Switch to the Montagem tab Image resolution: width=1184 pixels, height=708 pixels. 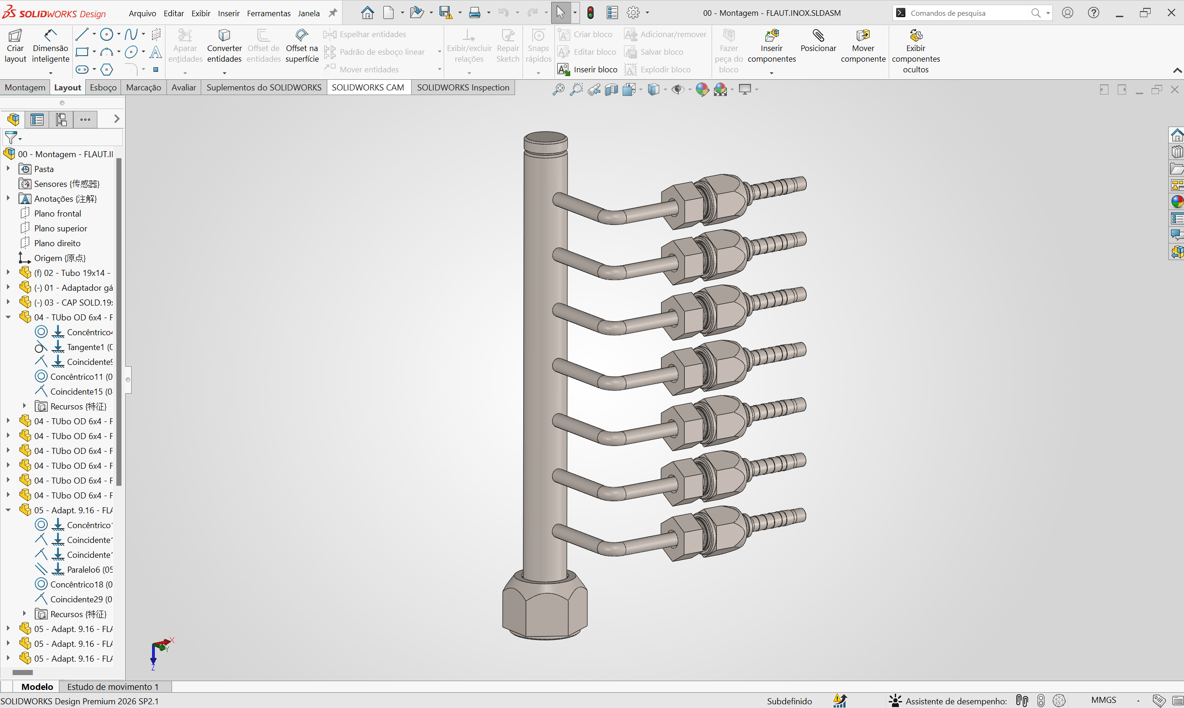(x=25, y=87)
